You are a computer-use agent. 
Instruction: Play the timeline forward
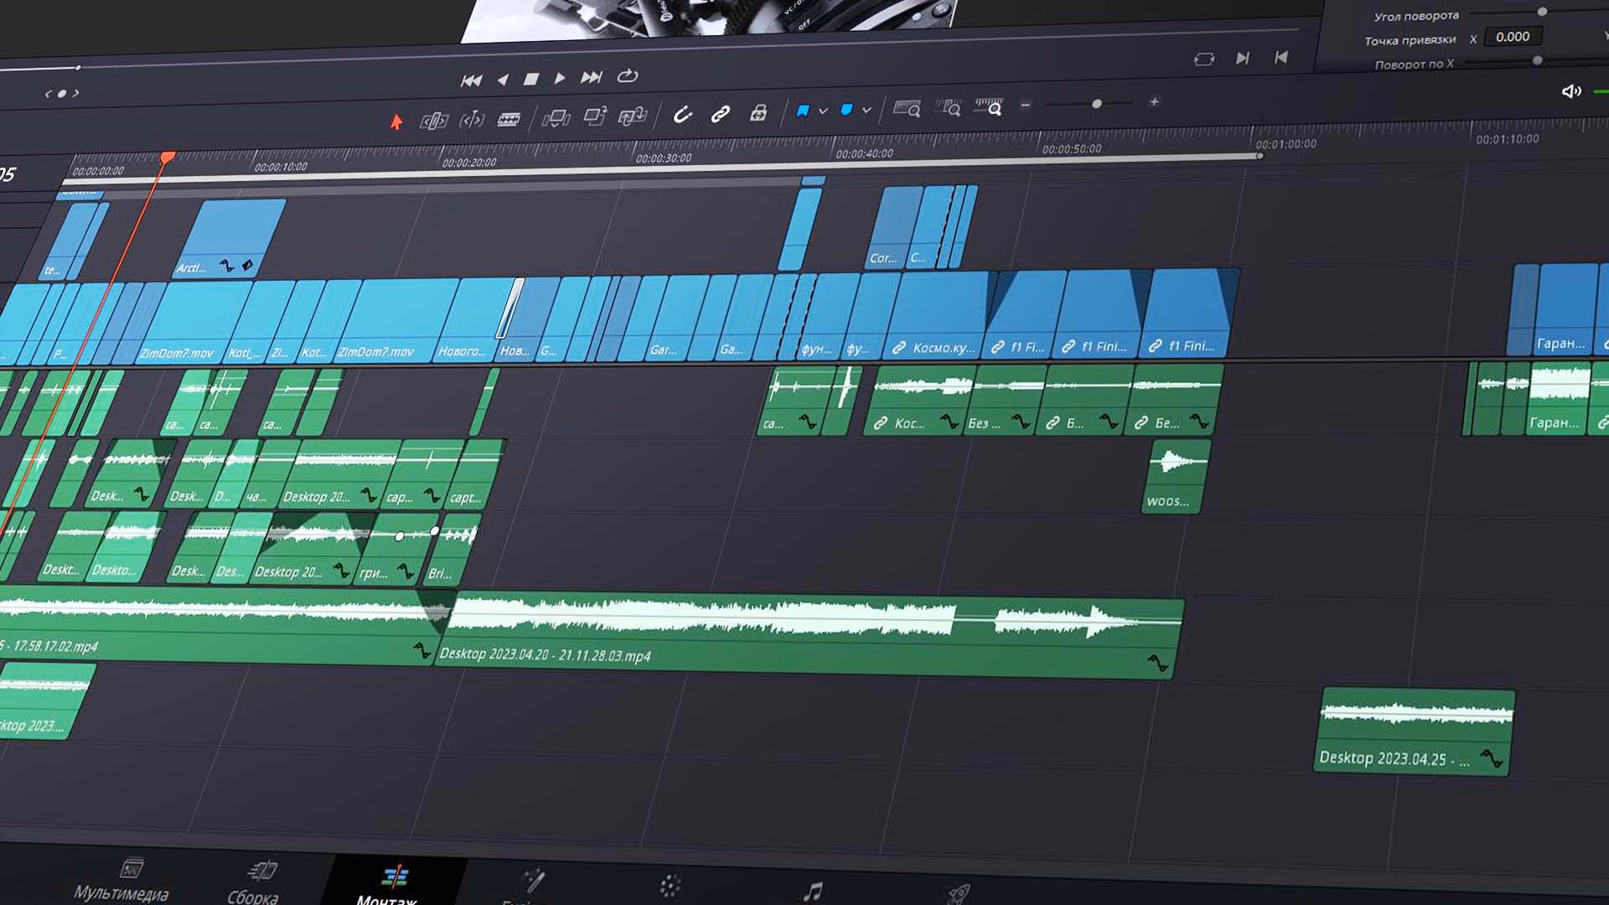coord(560,78)
